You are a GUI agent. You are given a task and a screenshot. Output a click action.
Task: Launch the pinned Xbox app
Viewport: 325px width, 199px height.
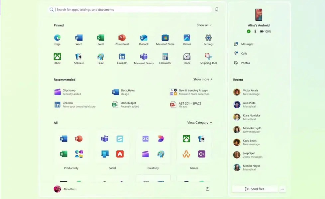[57, 59]
